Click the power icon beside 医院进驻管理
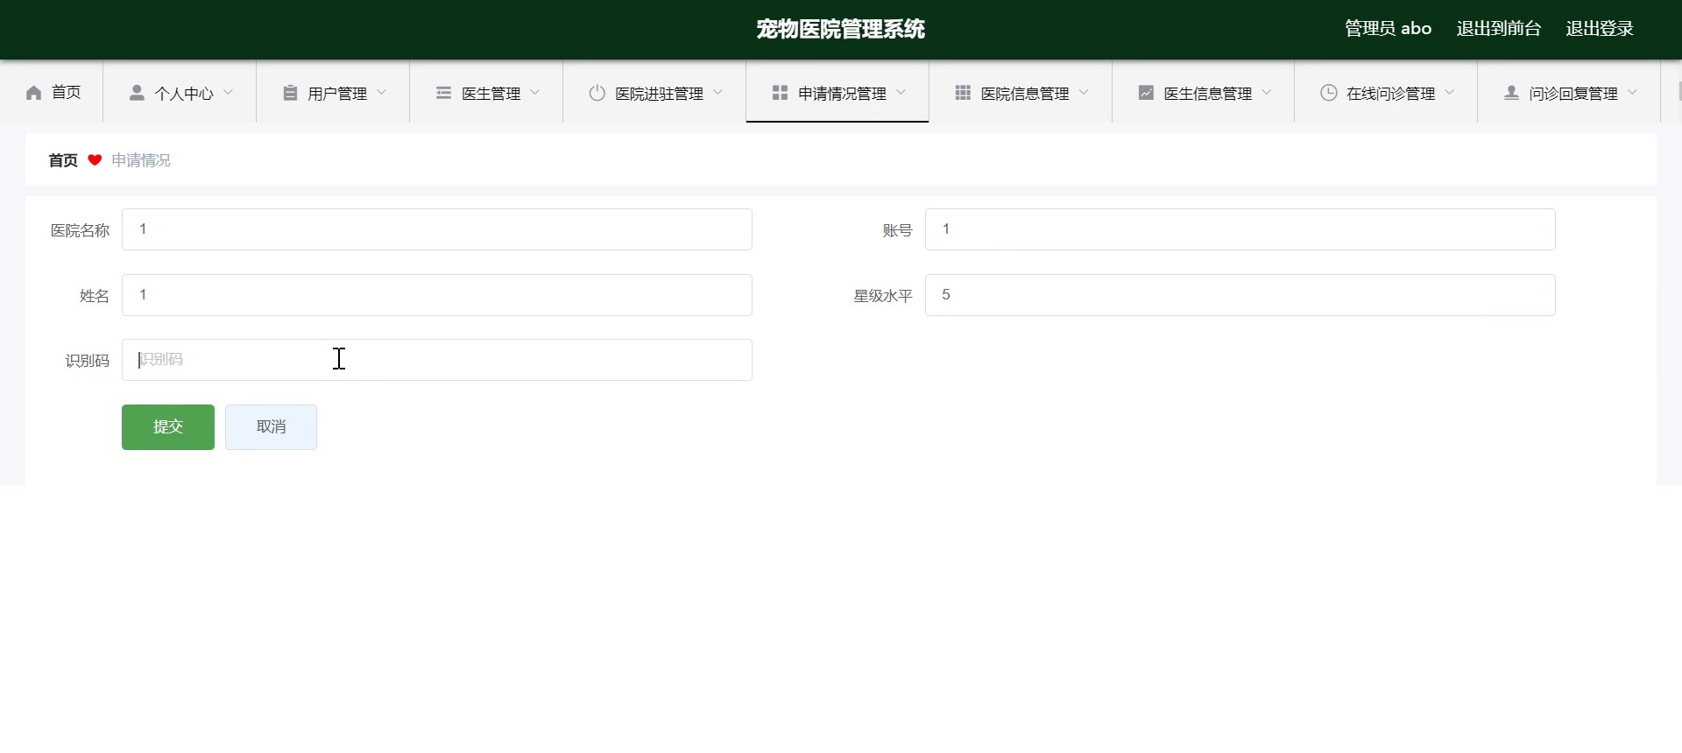This screenshot has width=1682, height=753. click(x=597, y=93)
